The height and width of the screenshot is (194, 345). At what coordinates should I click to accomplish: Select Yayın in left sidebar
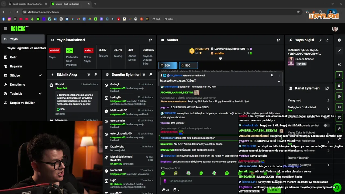point(23,39)
